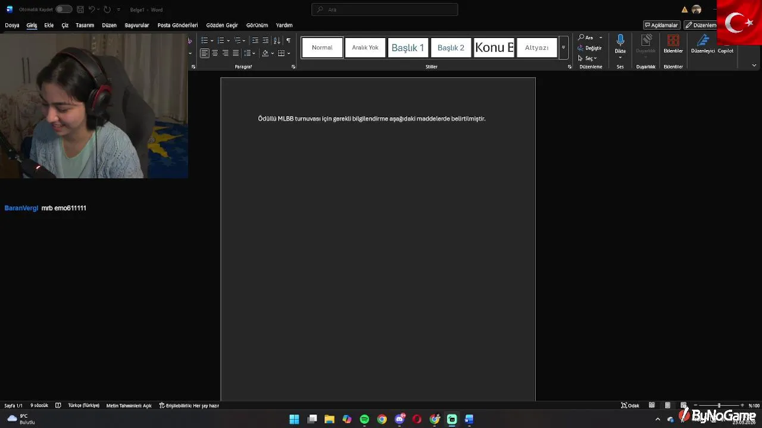Switch to the Gözden Geçir tab
Viewport: 762px width, 428px height.
click(x=222, y=26)
